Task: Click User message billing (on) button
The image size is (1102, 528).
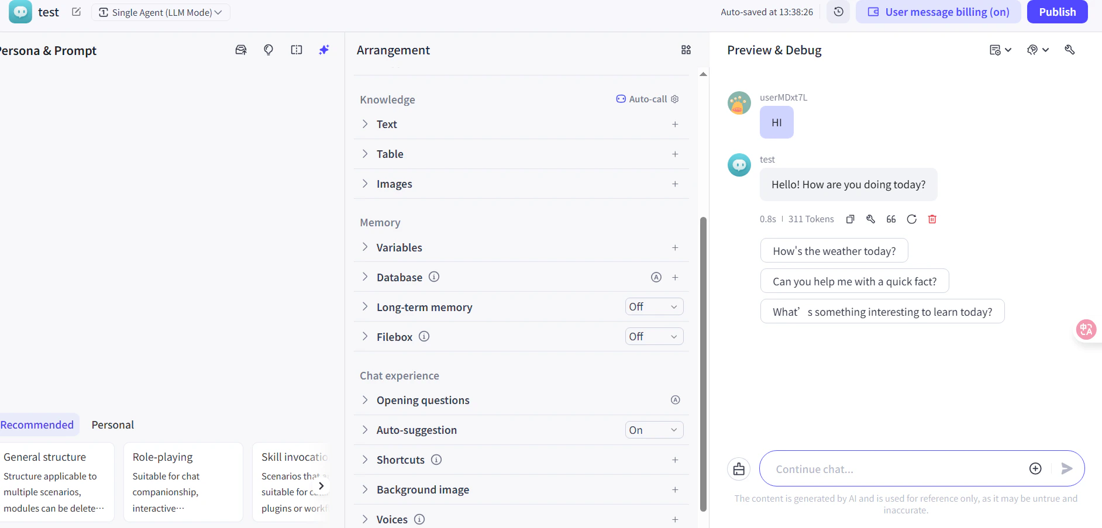Action: 938,12
